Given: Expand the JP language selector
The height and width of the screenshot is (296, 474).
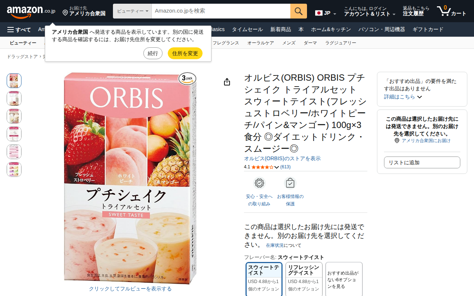Looking at the screenshot, I should click(x=326, y=13).
